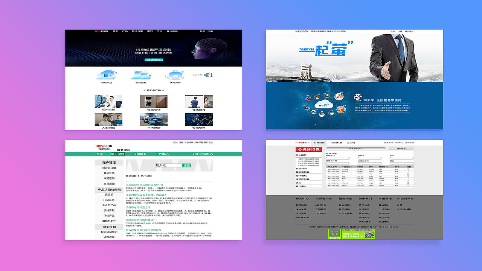Screen dimensions: 482x271
Task: Tick 对比 checkbox for MV-CE003-20GM row
Action: click(408, 169)
